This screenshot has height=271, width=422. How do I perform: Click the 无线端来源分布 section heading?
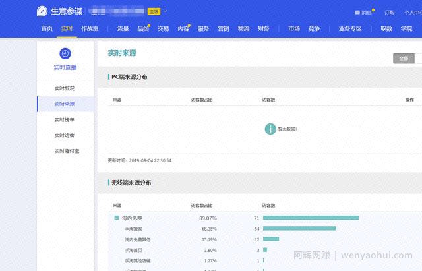(x=131, y=183)
